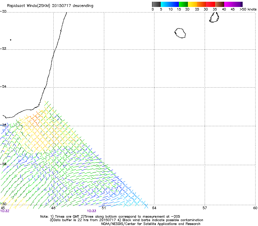Viewport: 258px width, 226px height.
Task: Click the Rapidscat Winds(25KM) 20150717 descending title
Action: click(50, 6)
